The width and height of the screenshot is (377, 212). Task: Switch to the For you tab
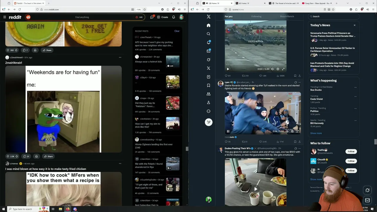(x=229, y=16)
